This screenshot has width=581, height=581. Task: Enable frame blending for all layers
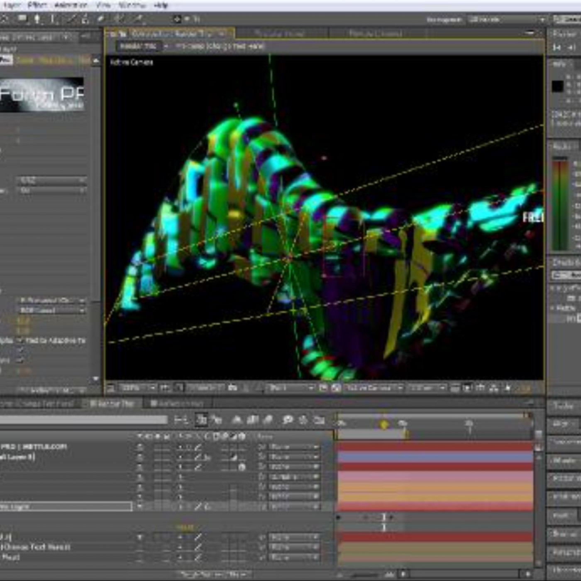252,420
